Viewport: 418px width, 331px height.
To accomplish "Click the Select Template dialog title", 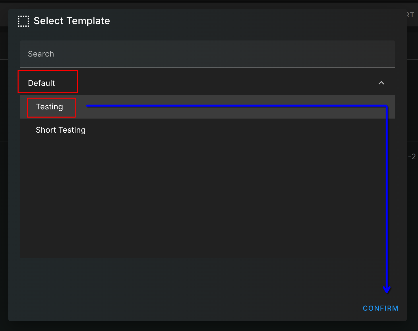I will tap(72, 21).
